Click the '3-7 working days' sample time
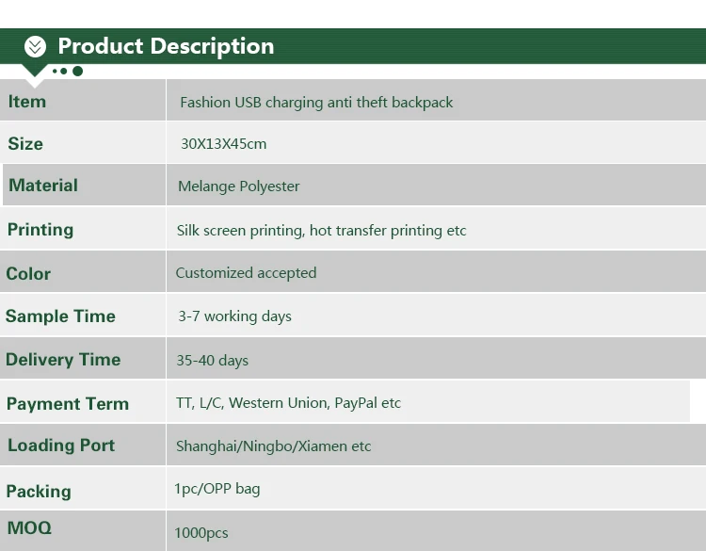The width and height of the screenshot is (706, 551). [234, 316]
